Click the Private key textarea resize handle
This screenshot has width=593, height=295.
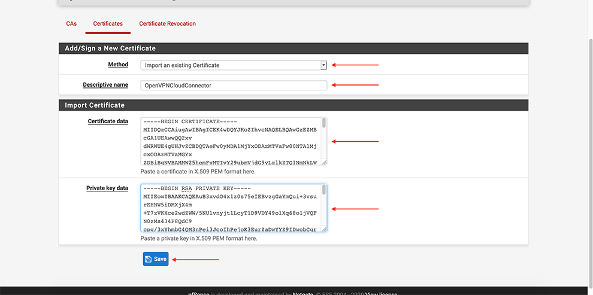coord(324,229)
